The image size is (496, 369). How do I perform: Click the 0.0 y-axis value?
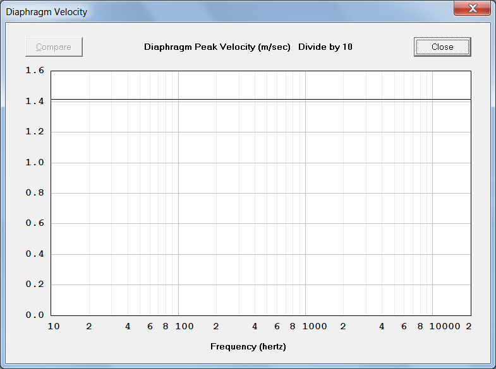point(35,315)
